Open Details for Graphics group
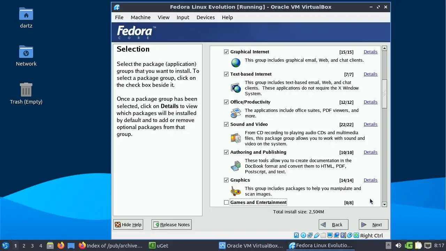446x251 pixels. coord(370,180)
